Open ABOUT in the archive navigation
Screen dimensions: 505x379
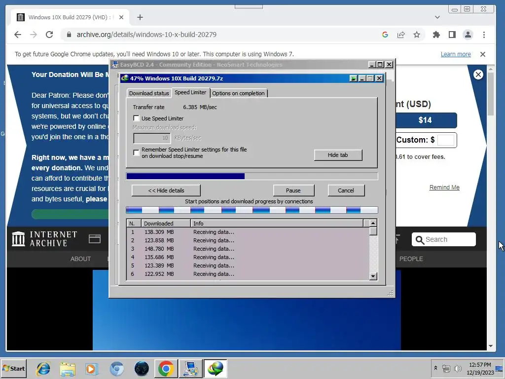point(80,259)
